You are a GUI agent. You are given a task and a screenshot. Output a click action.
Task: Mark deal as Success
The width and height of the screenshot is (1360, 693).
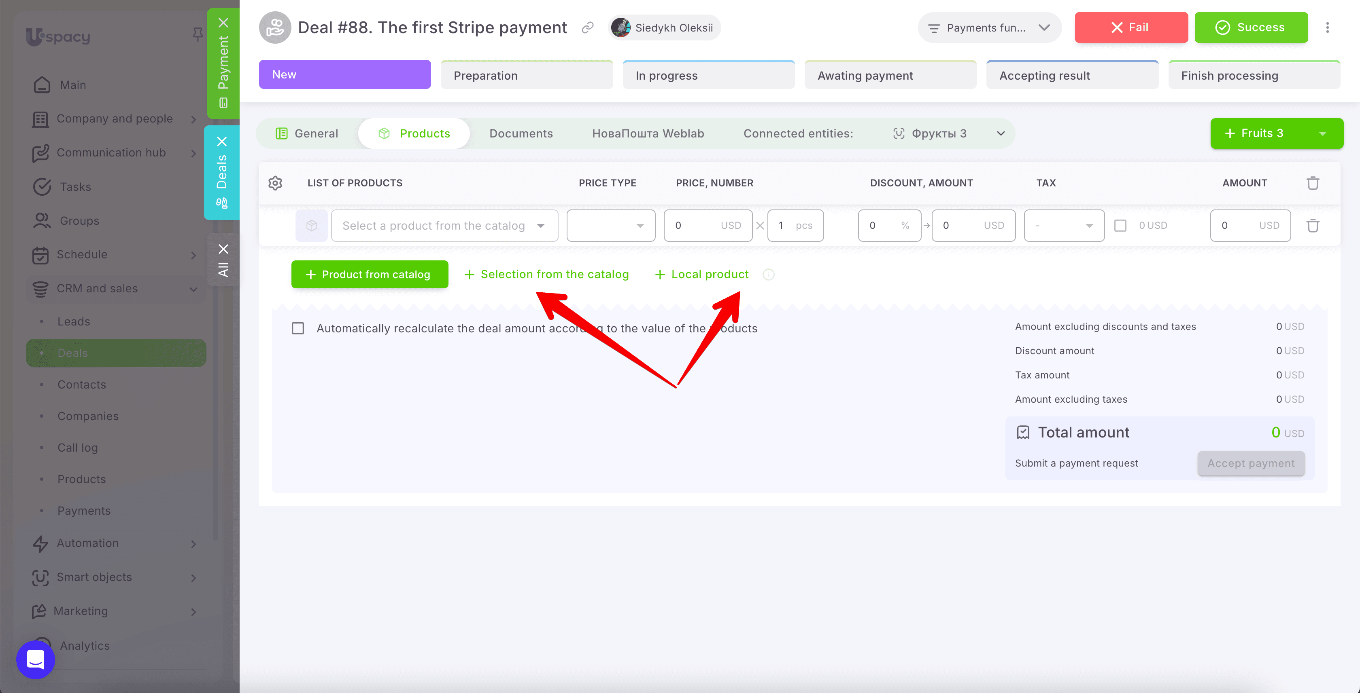click(x=1251, y=27)
